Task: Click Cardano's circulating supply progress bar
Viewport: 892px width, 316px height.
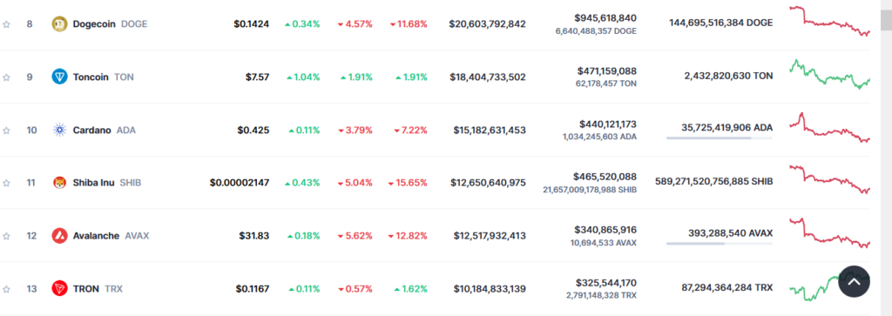Action: [x=719, y=138]
